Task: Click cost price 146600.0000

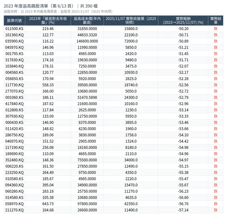Action: (x=87, y=41)
